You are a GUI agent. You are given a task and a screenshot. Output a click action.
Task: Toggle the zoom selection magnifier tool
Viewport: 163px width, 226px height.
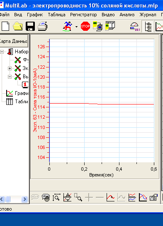pyautogui.click(x=78, y=197)
